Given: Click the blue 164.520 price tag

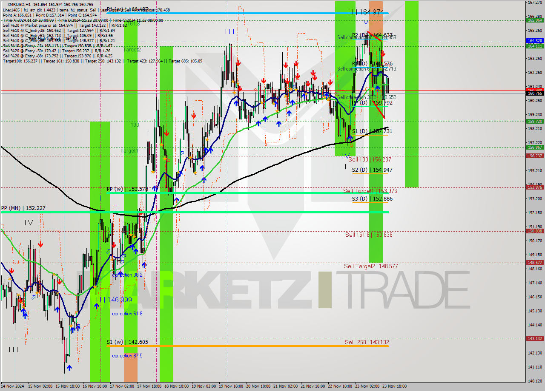Looking at the screenshot, I should coord(535,41).
